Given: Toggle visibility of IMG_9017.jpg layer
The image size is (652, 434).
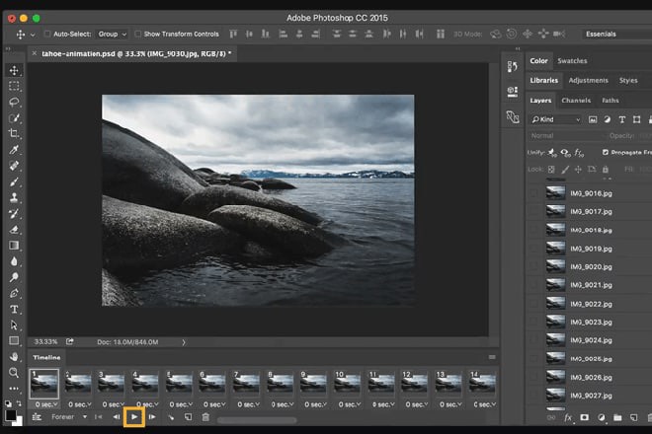Looking at the screenshot, I should tap(534, 212).
